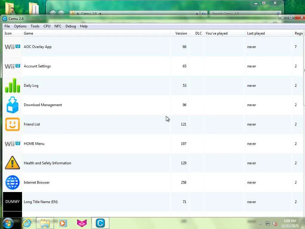Screen dimensions: 305x229
Task: Click the network tray icon
Action: point(268,224)
